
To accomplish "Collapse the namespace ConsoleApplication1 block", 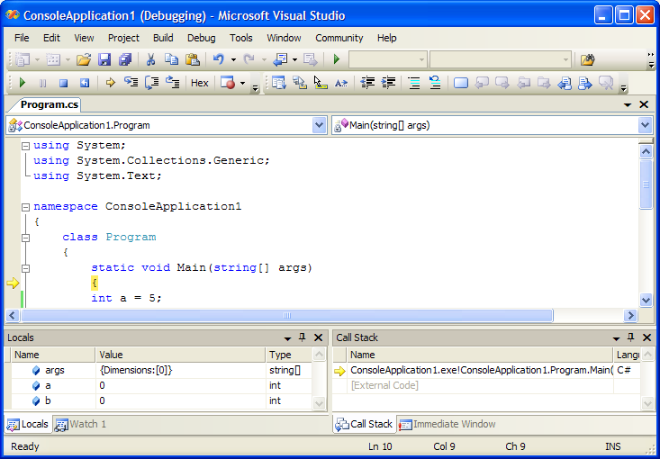I will [x=26, y=207].
